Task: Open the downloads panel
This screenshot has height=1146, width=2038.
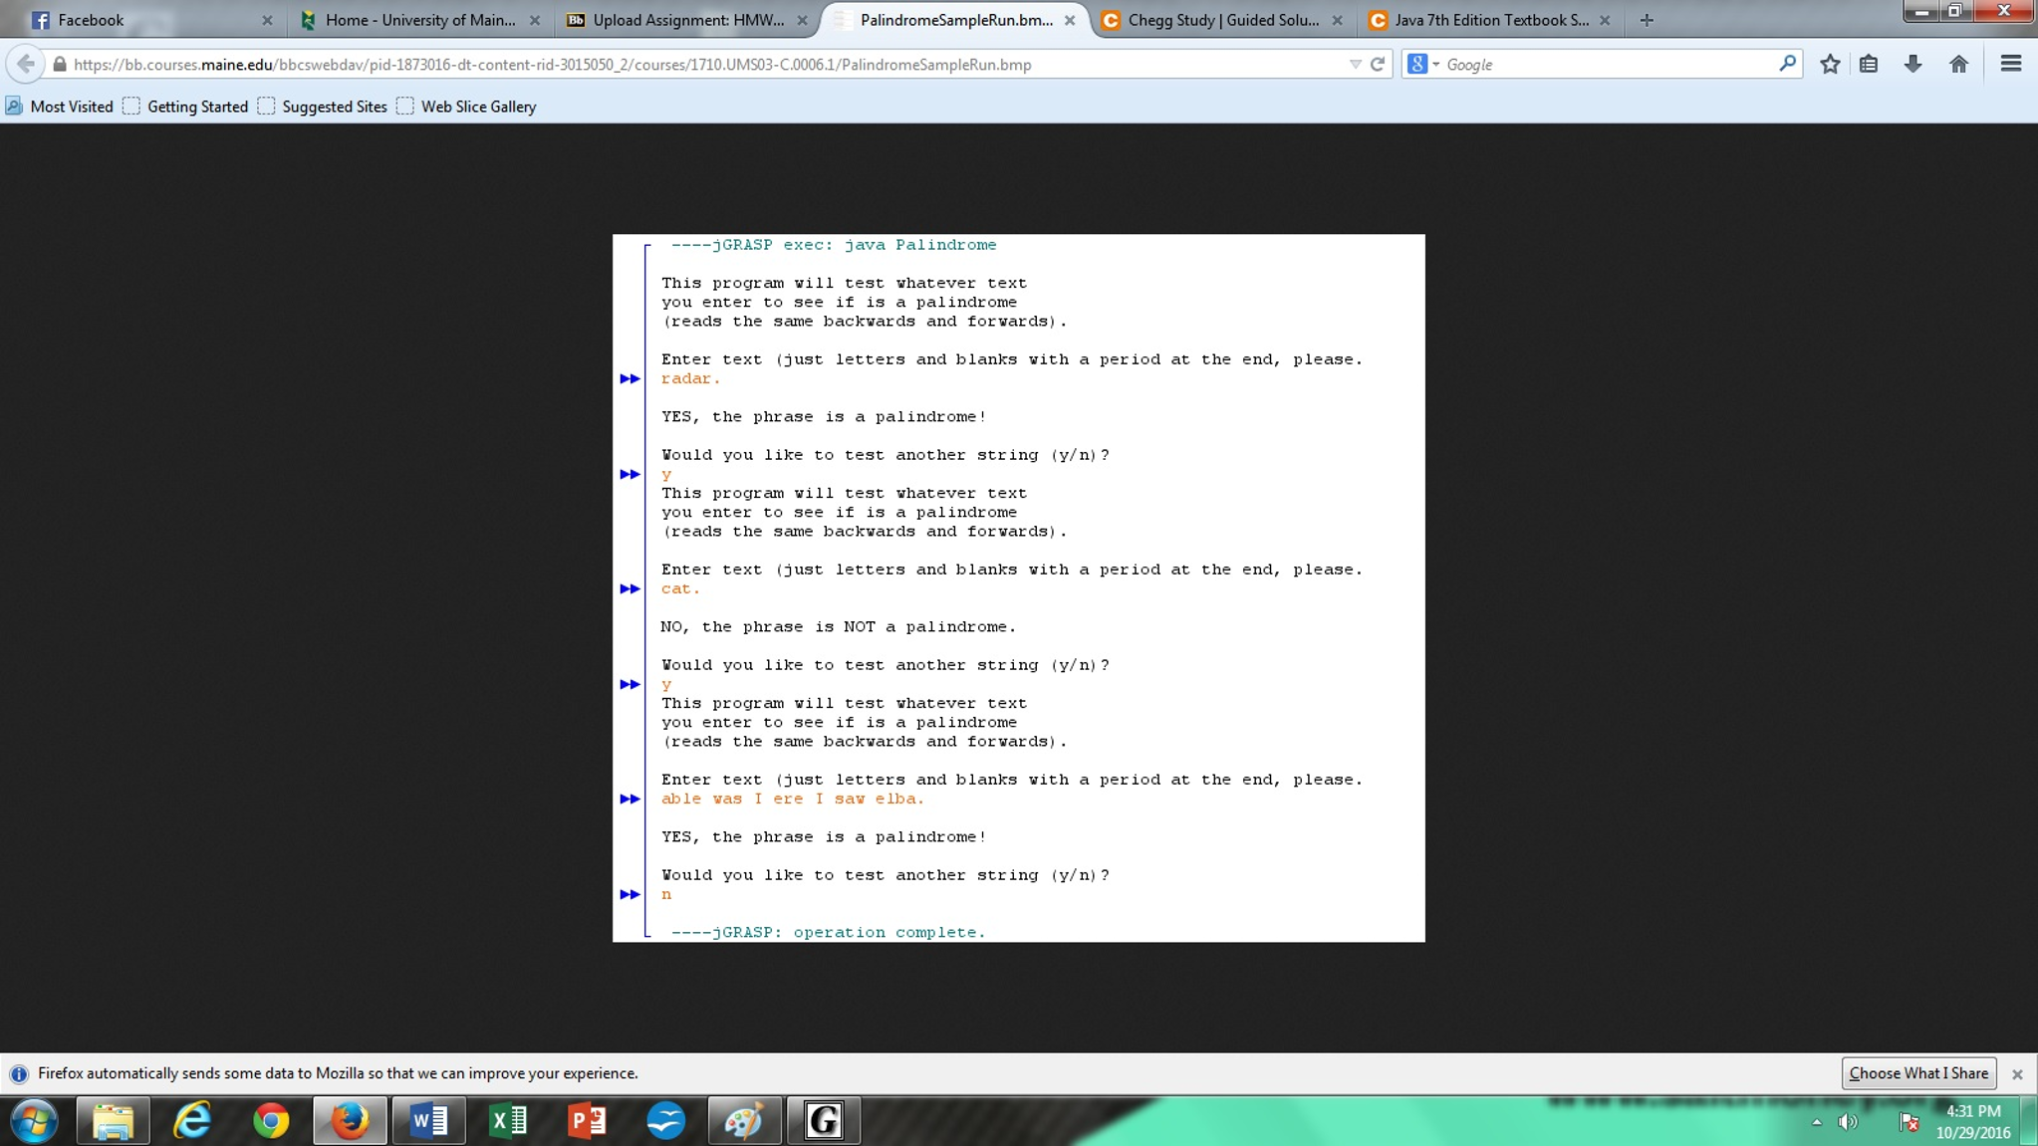Action: click(x=1912, y=64)
